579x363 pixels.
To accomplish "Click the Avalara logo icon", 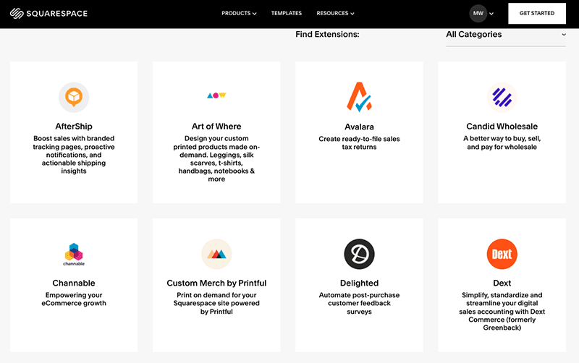I will 359,97.
